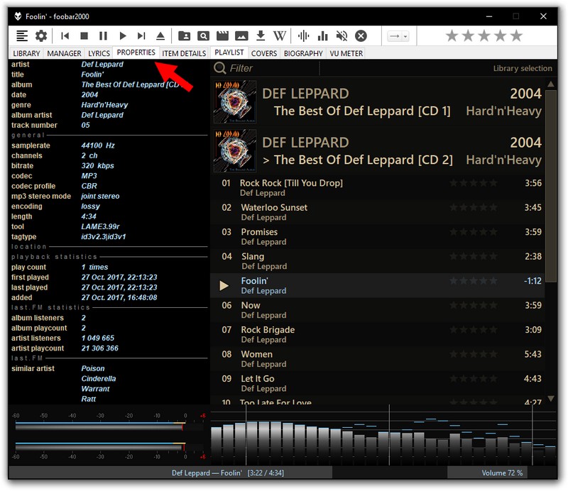Skip to the previous track

pyautogui.click(x=65, y=36)
